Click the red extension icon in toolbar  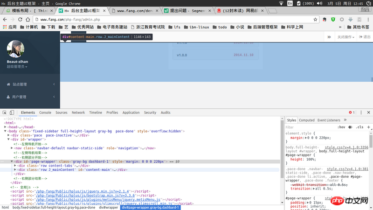click(x=325, y=20)
